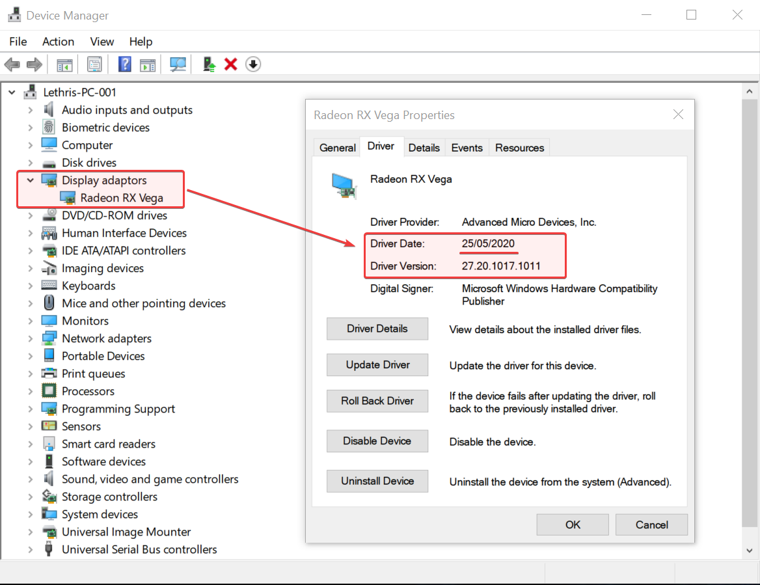
Task: Open the Action menu
Action: point(58,42)
